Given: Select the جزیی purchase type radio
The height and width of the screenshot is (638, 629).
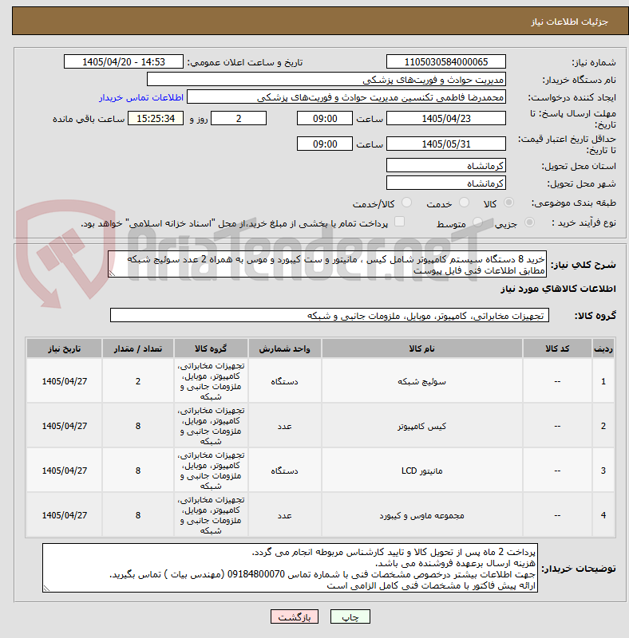Looking at the screenshot, I should [x=529, y=223].
